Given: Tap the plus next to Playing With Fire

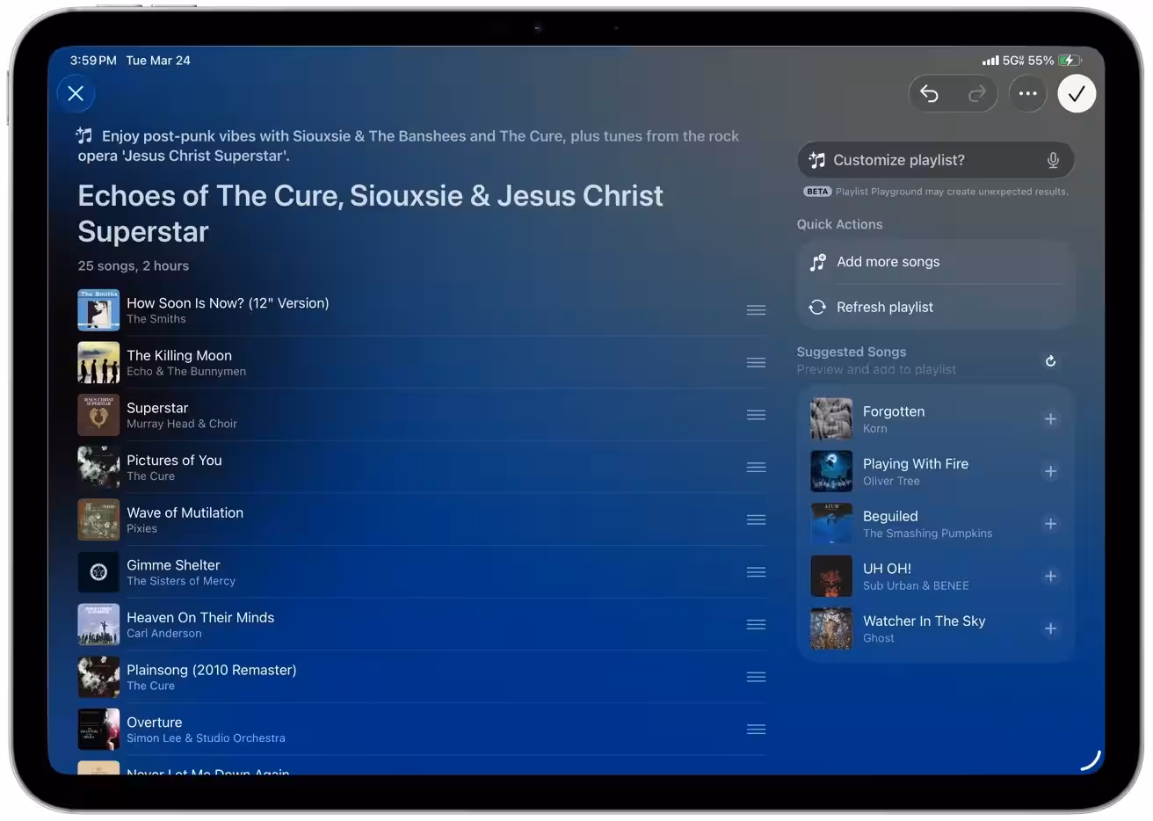Looking at the screenshot, I should pyautogui.click(x=1051, y=471).
